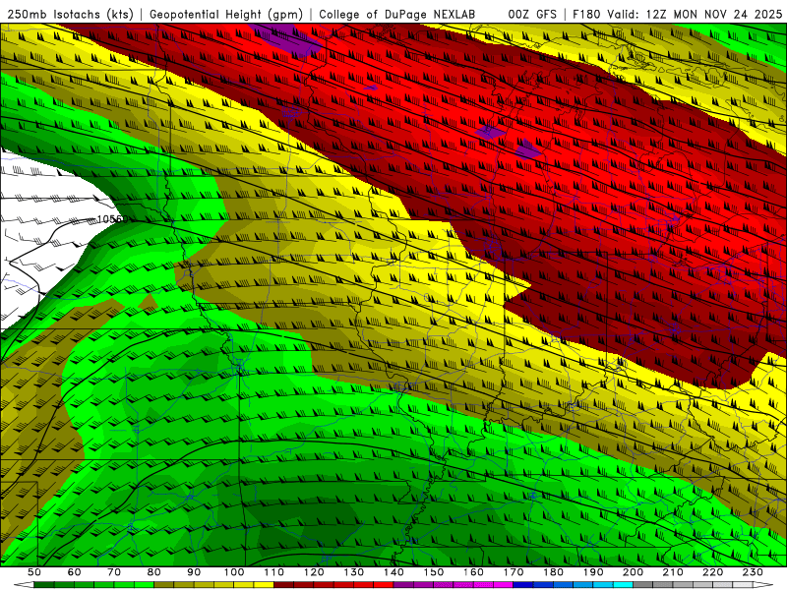Click legend value '110'
787x590 pixels.
[x=274, y=572]
